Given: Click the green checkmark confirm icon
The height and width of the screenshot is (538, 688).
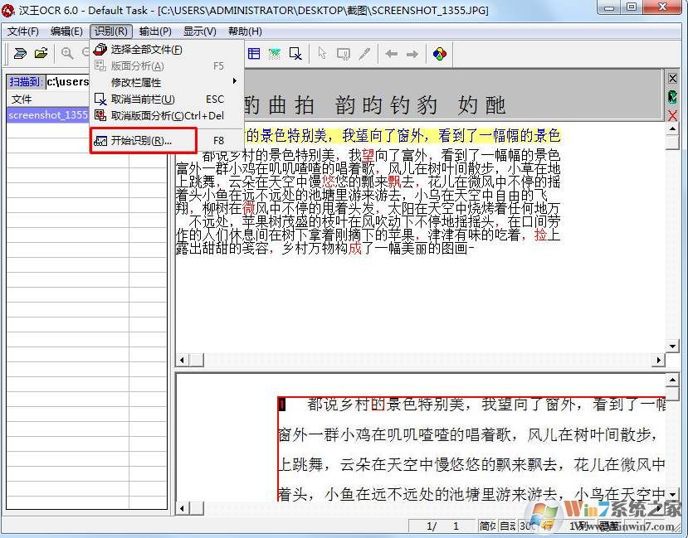Looking at the screenshot, I should point(672,96).
